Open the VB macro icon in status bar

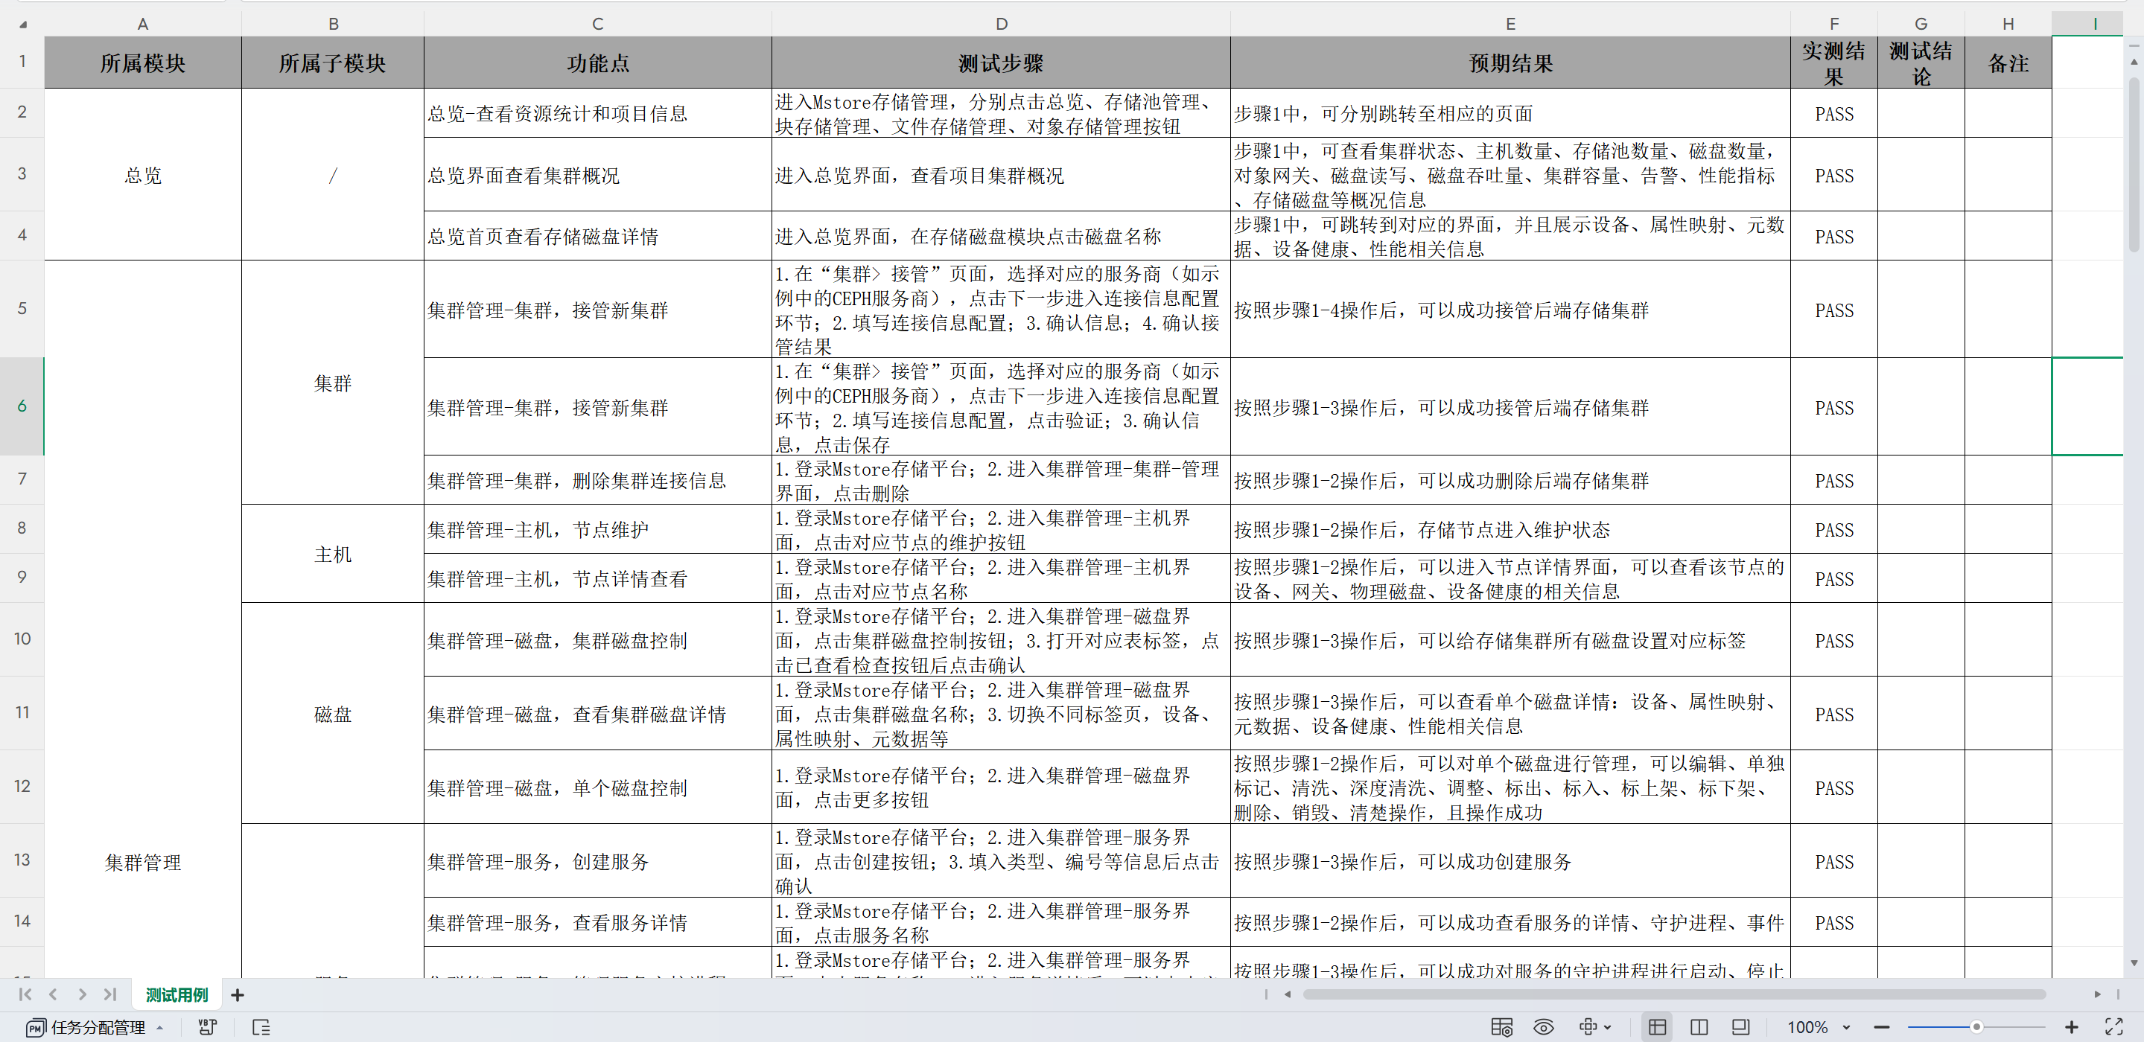click(207, 1027)
